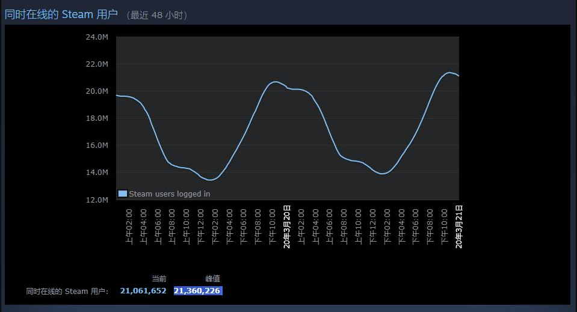The height and width of the screenshot is (312, 577).
Task: Click the '当前' column header
Action: click(x=159, y=278)
